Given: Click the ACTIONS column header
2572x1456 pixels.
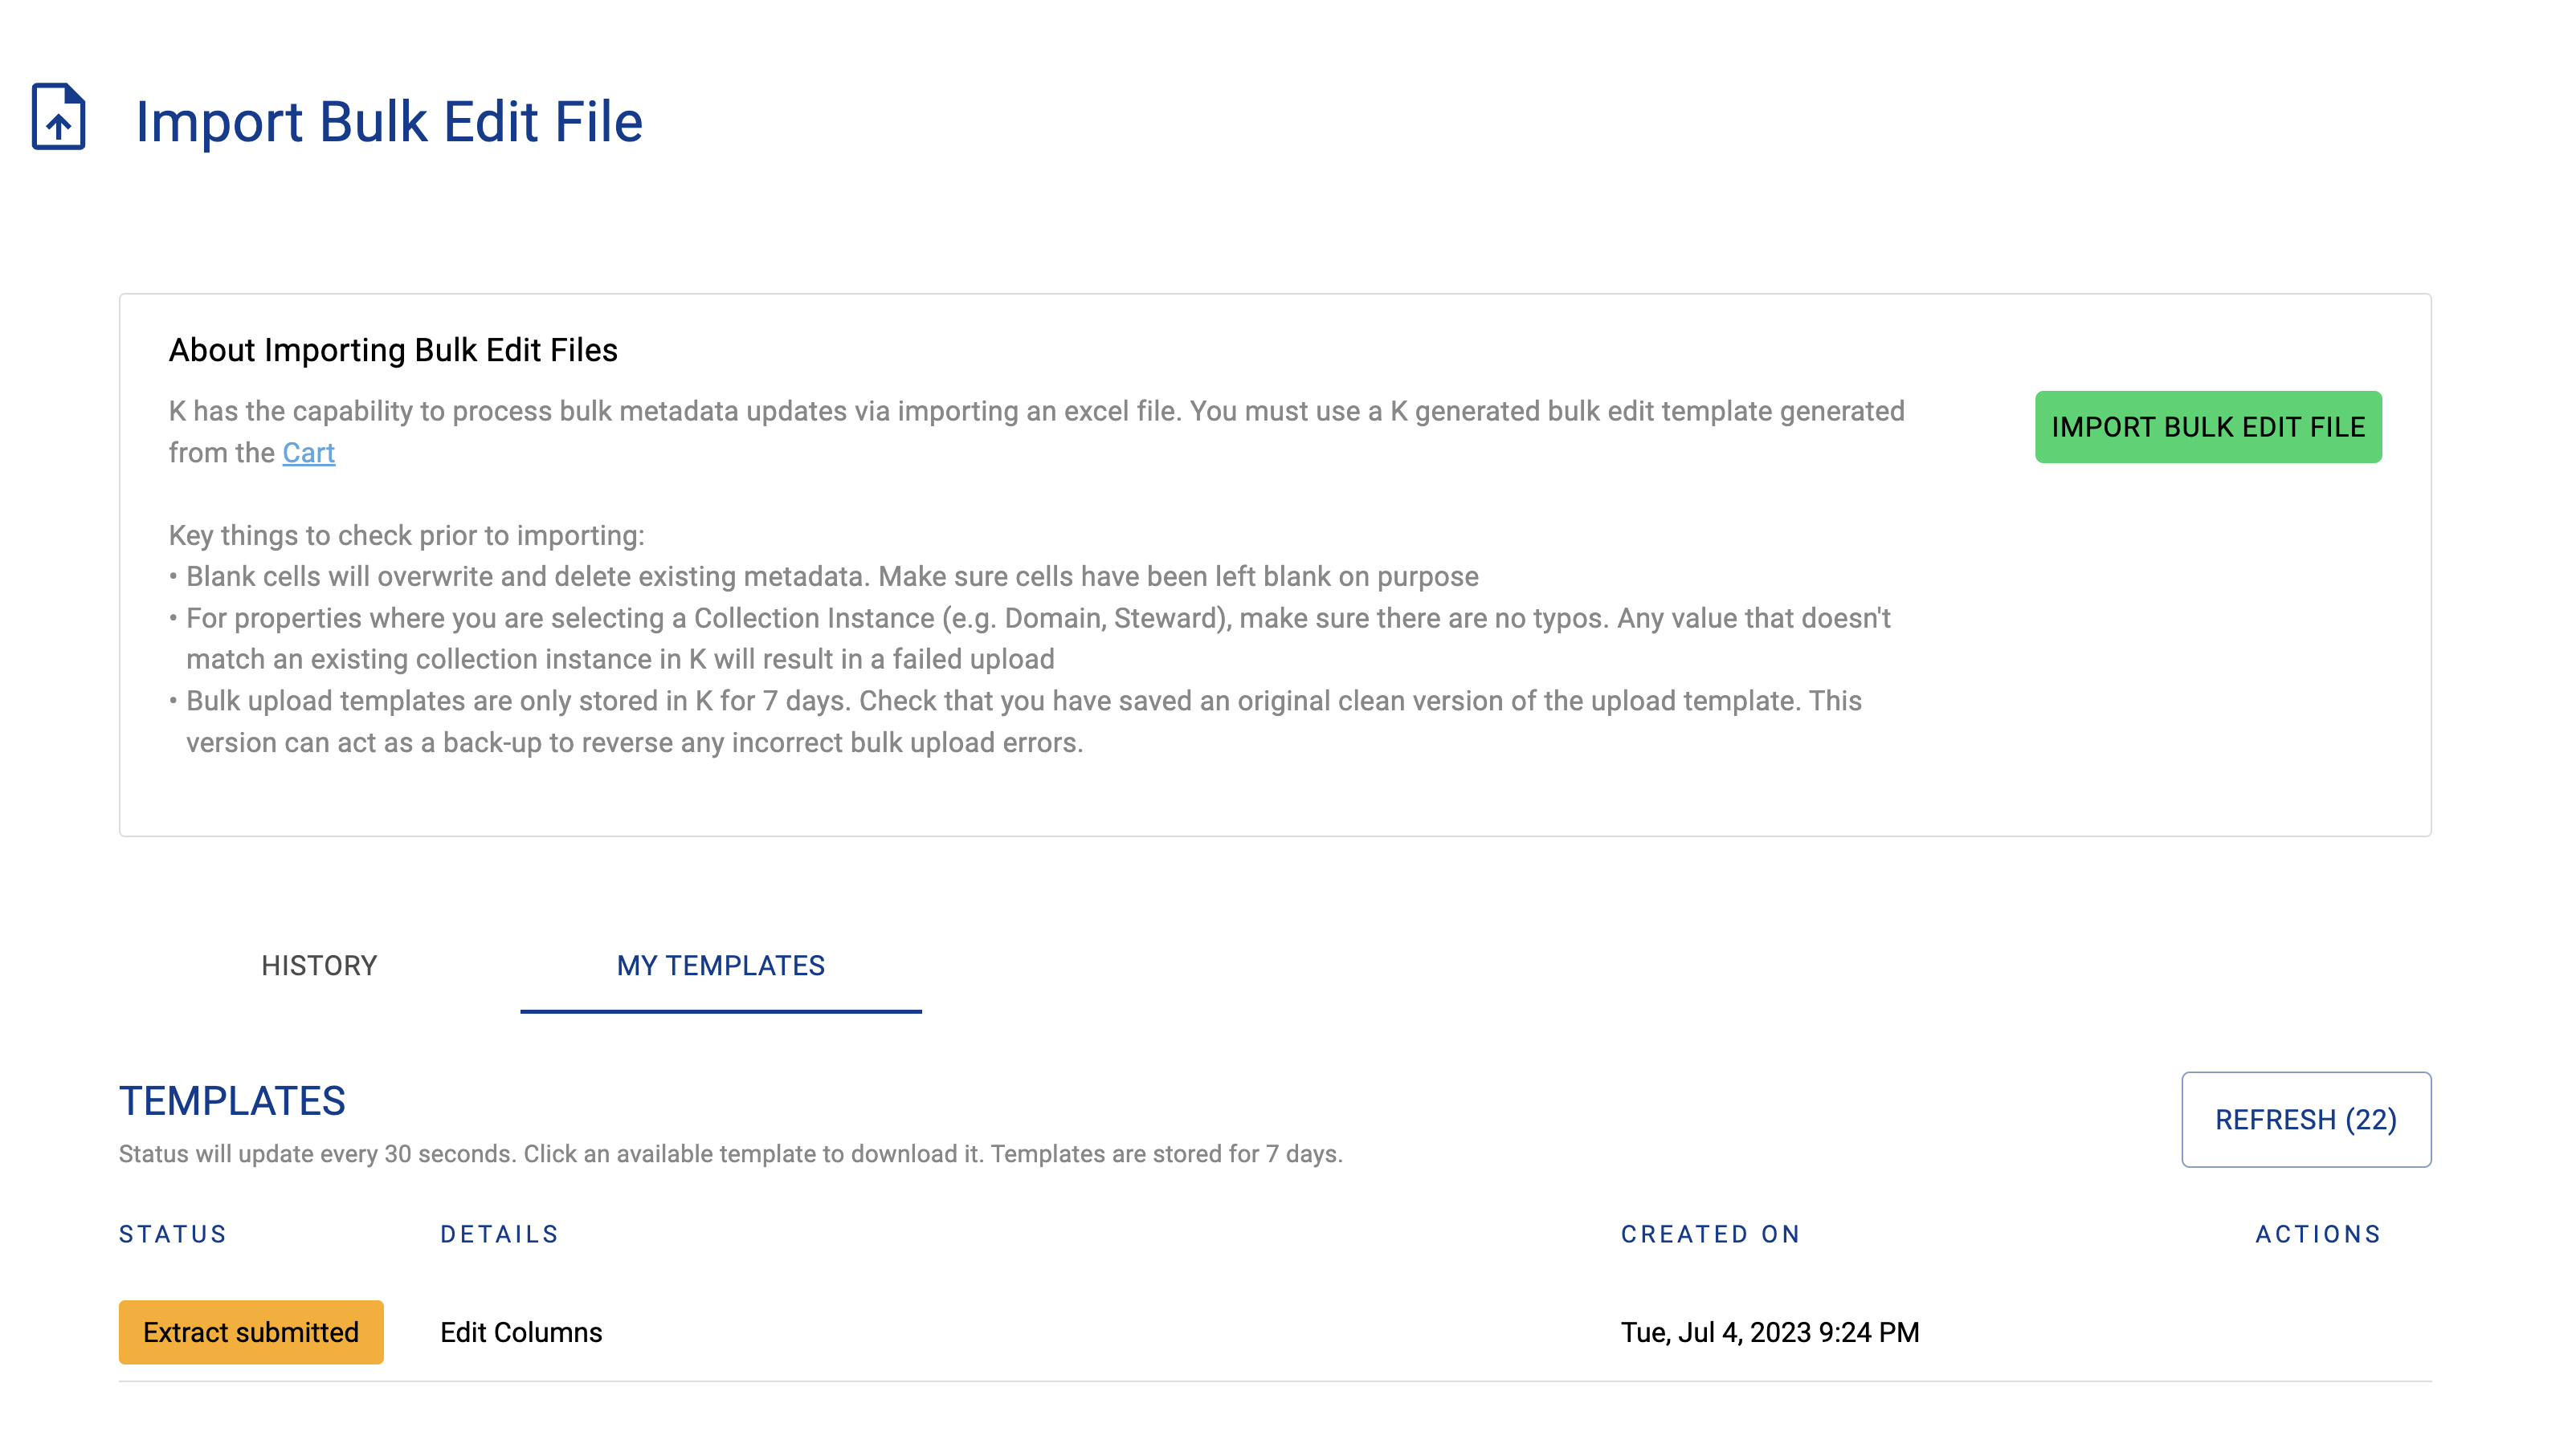Looking at the screenshot, I should (x=2318, y=1234).
